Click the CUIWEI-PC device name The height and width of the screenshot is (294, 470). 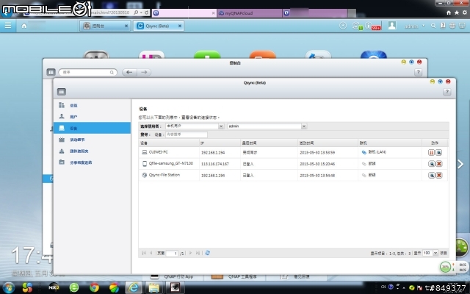click(x=159, y=152)
